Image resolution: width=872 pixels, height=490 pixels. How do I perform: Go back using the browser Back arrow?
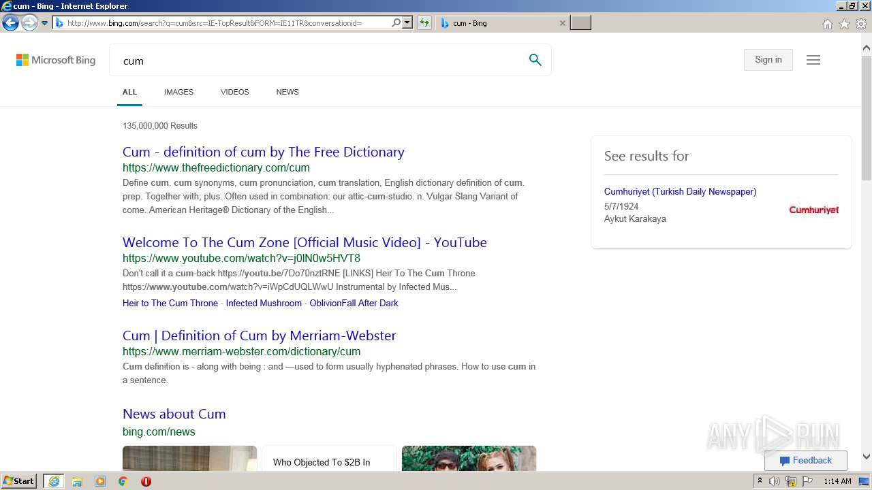[x=10, y=23]
